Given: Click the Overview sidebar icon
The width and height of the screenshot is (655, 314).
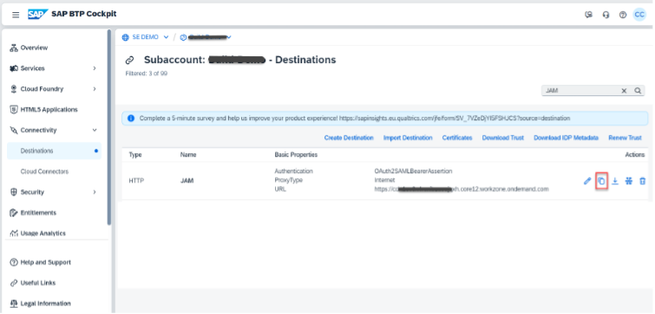Looking at the screenshot, I should coord(13,48).
